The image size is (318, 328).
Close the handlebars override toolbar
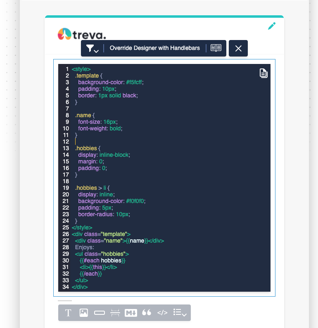[238, 48]
